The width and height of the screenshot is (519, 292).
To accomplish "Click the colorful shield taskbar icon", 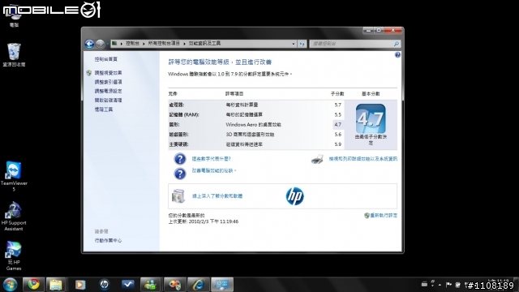I will click(174, 285).
